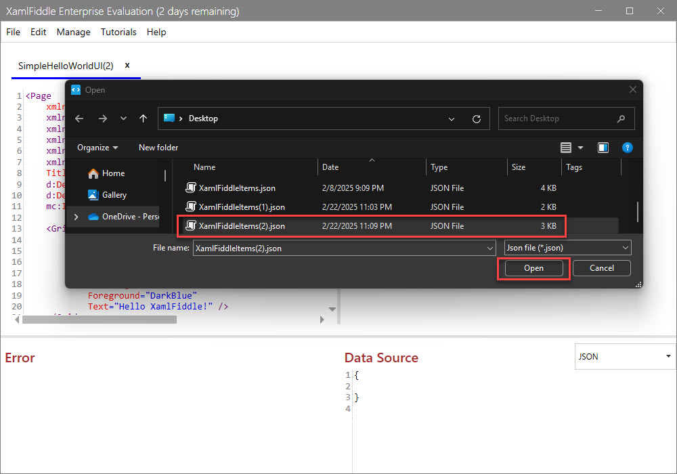Screen dimensions: 677x474
Task: Expand the File name dropdown arrow
Action: point(490,249)
